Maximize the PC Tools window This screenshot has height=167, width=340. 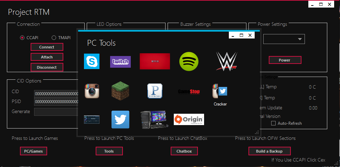(241, 35)
